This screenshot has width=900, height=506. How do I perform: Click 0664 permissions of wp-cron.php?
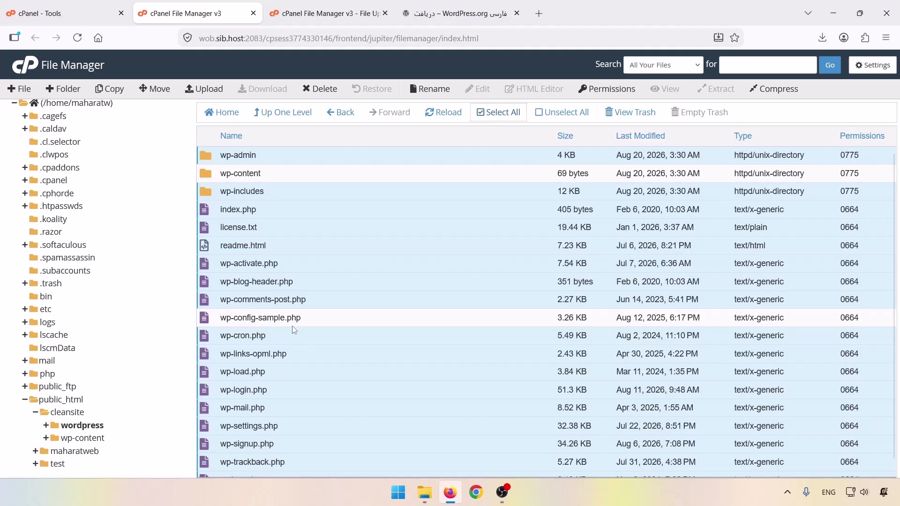(849, 336)
